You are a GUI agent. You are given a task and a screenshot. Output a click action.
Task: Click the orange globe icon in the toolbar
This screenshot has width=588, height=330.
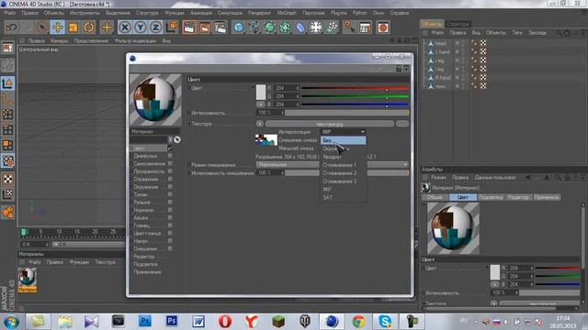click(x=383, y=27)
